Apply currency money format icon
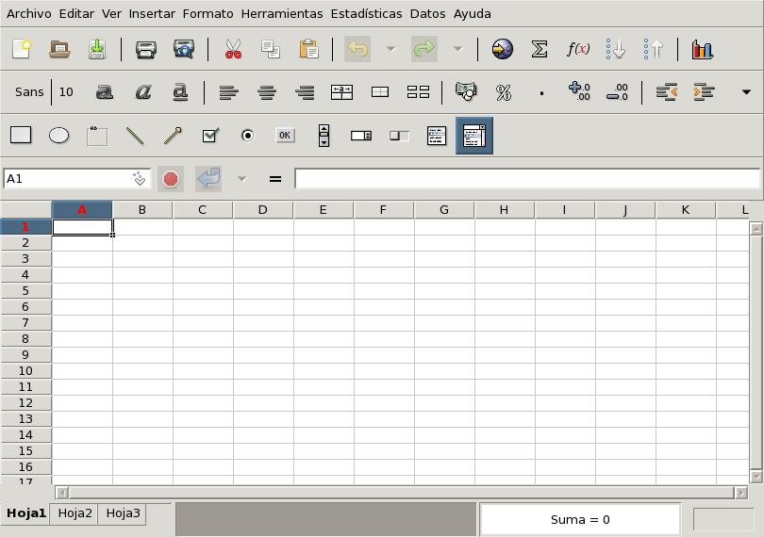 (466, 91)
